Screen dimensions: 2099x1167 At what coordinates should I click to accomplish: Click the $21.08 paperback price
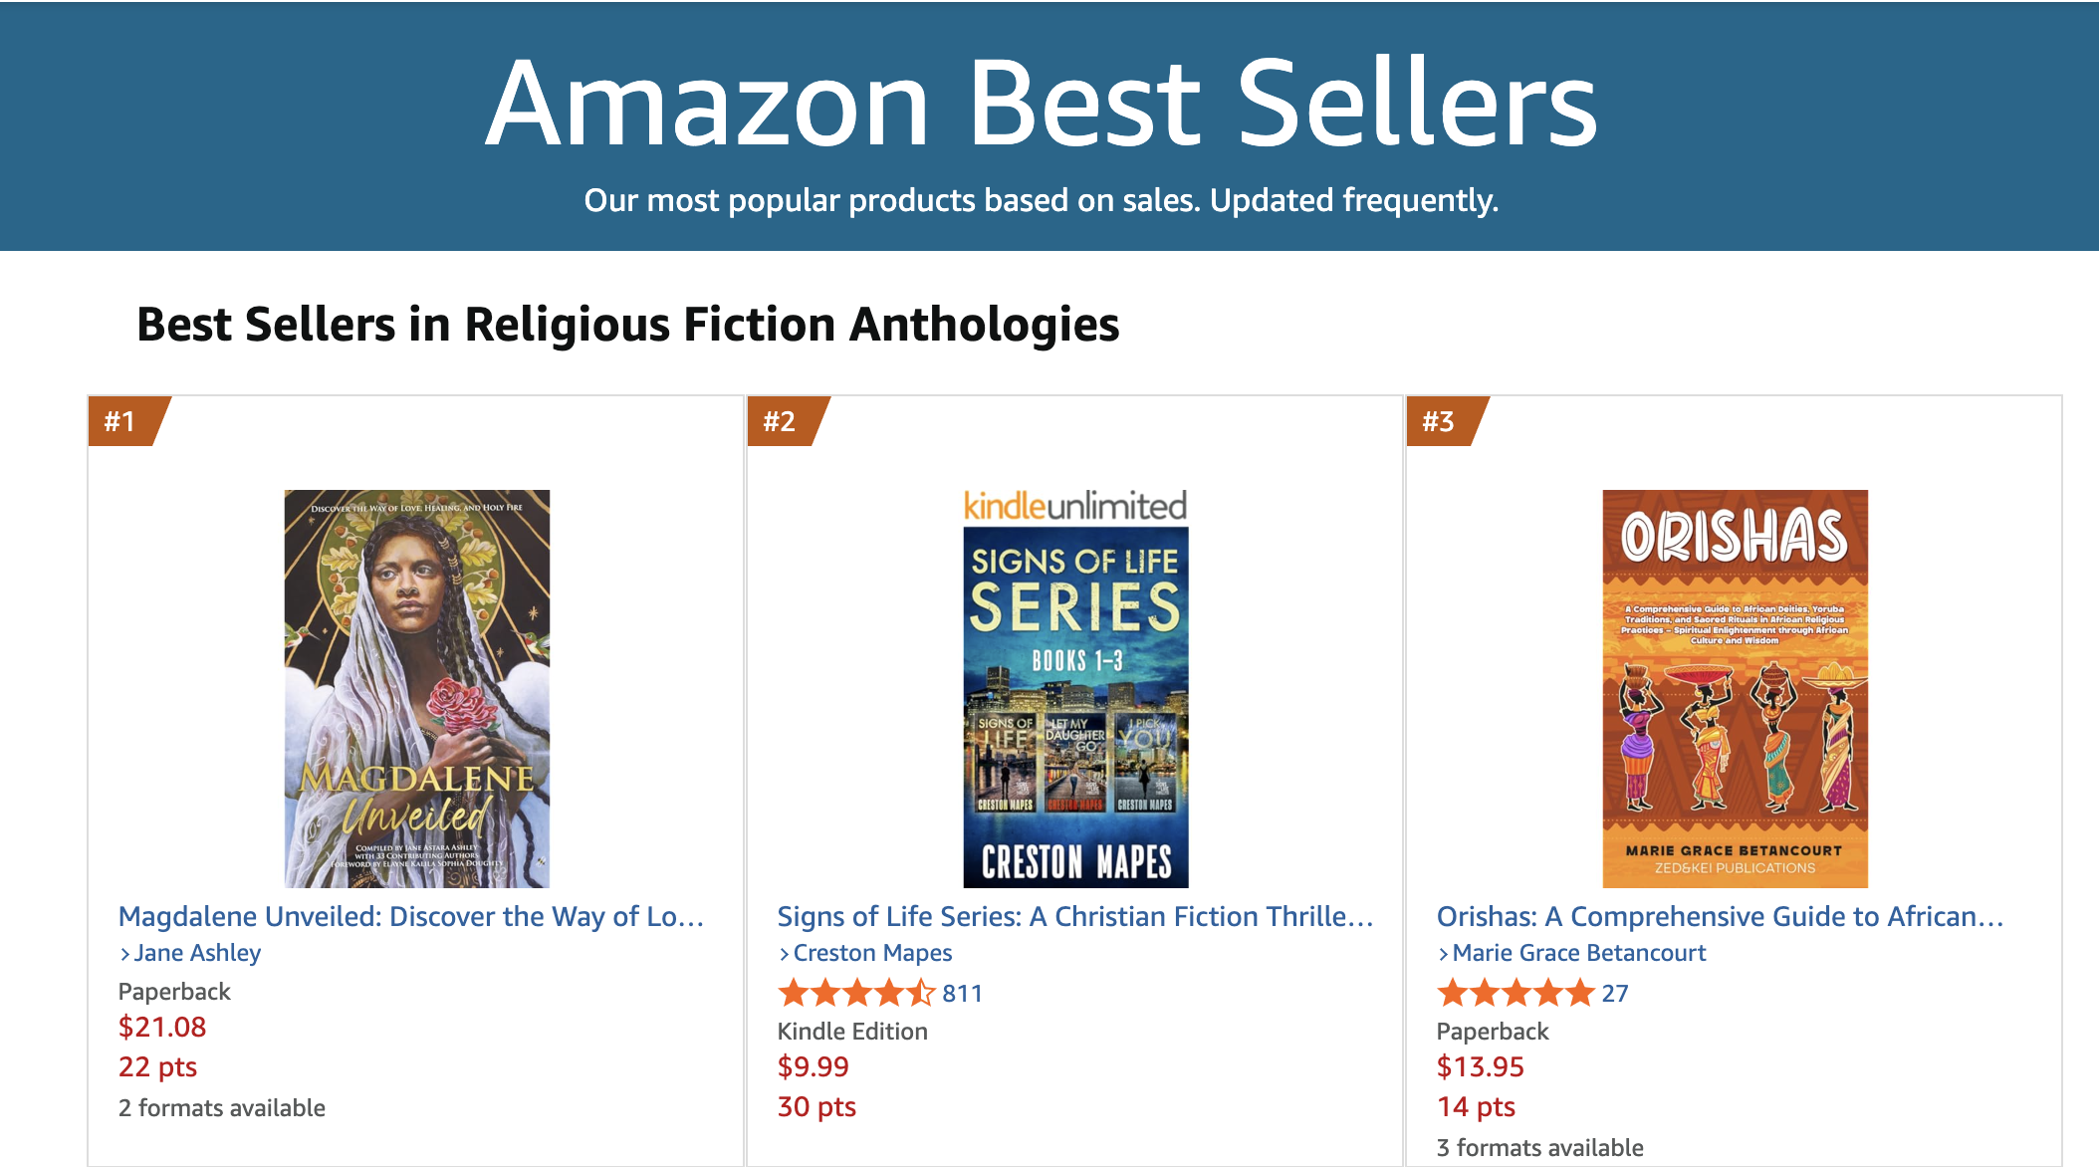162,1027
